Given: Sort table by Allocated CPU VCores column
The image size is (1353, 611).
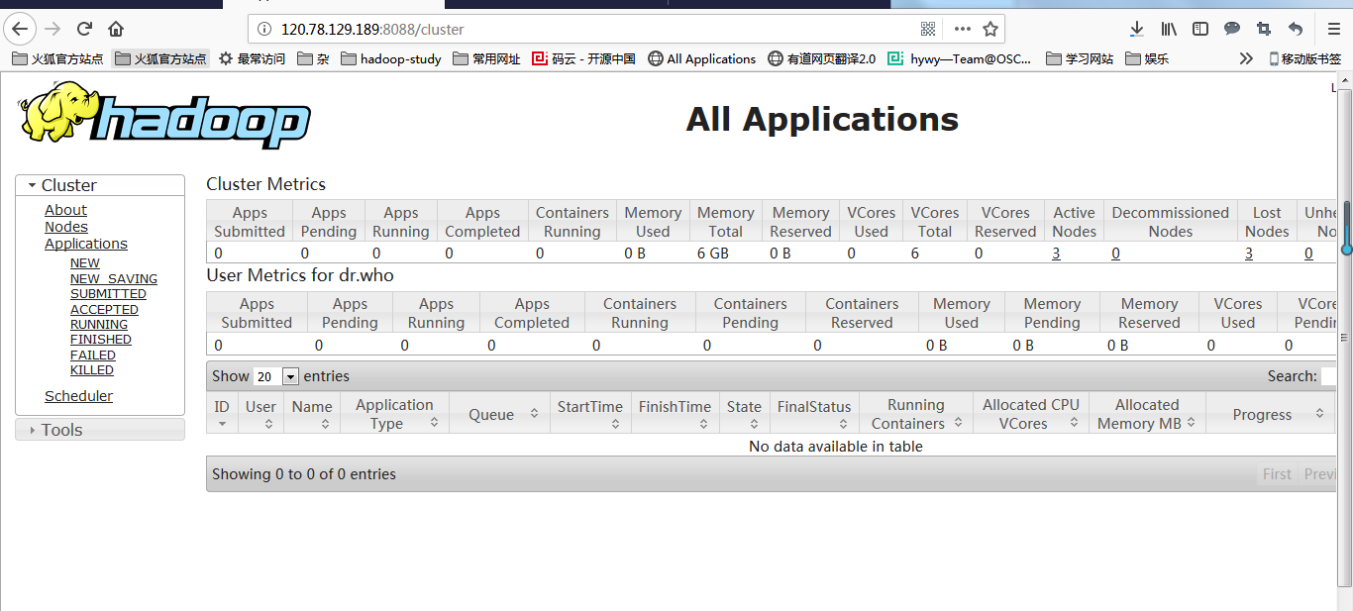Looking at the screenshot, I should click(1031, 414).
